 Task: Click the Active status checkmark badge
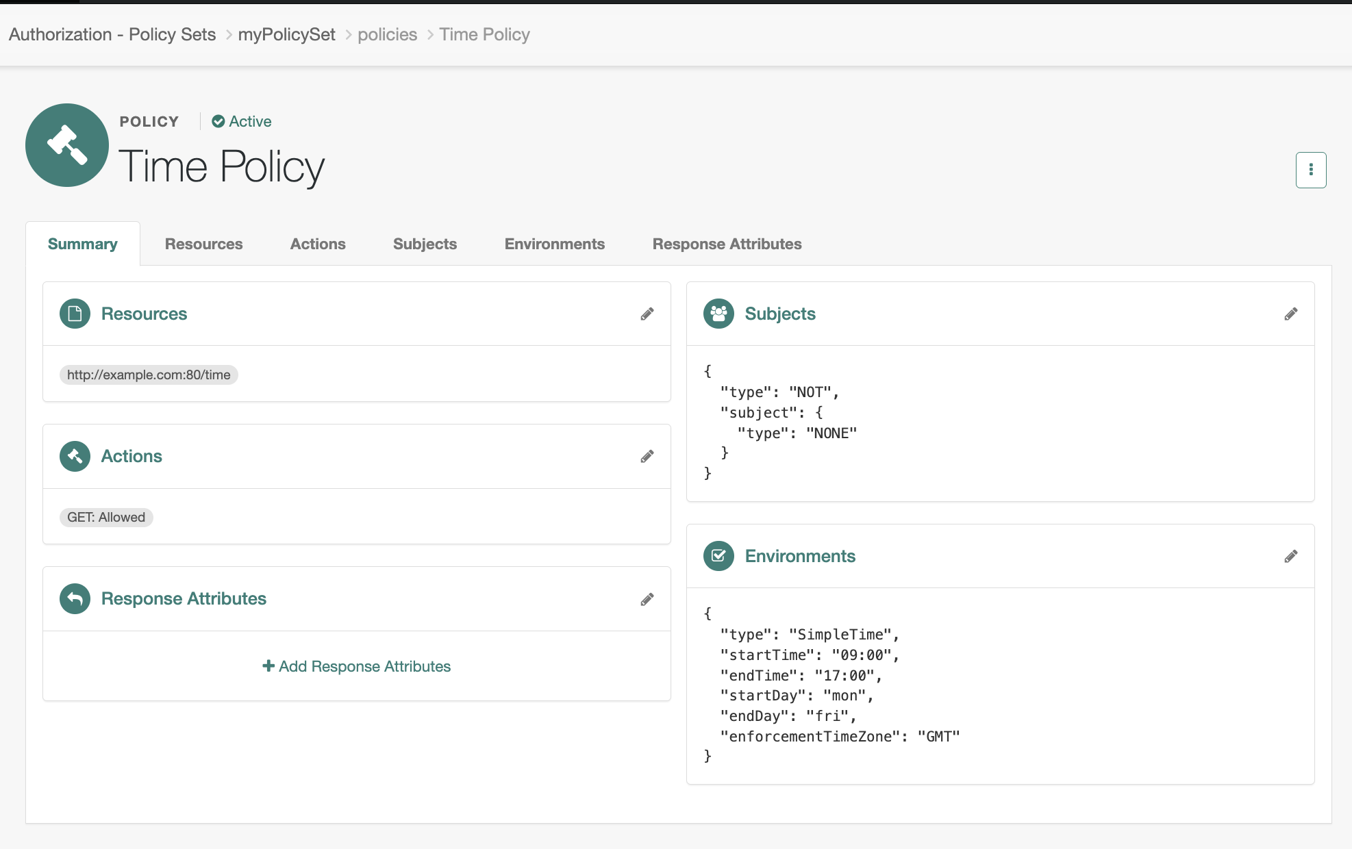click(x=218, y=121)
